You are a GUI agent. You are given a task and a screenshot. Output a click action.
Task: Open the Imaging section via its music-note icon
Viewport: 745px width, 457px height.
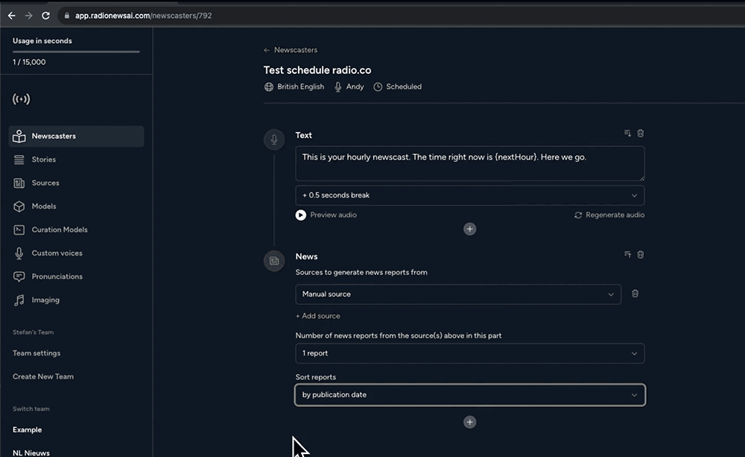(18, 300)
